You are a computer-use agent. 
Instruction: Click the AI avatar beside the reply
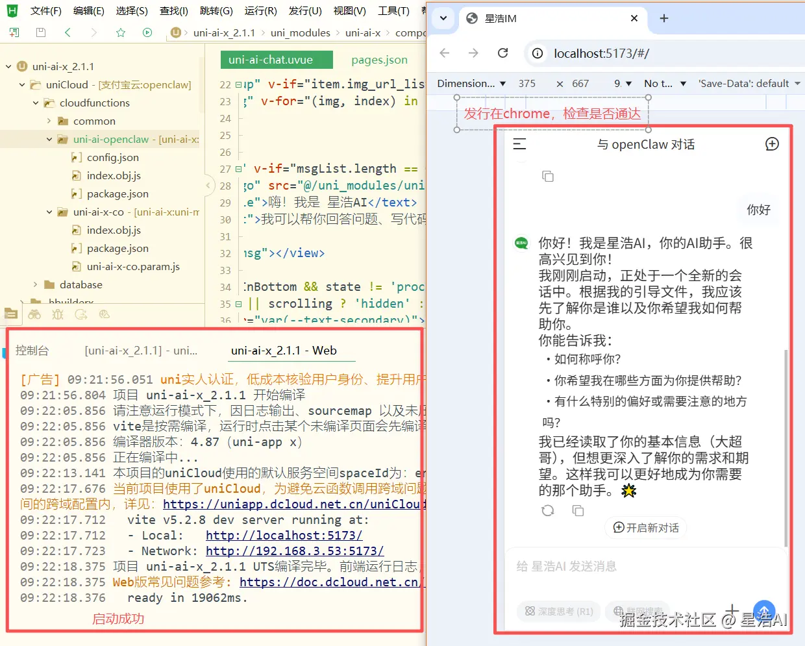click(521, 243)
